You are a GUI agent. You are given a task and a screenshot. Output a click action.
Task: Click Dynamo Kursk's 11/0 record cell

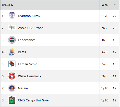coord(105,16)
